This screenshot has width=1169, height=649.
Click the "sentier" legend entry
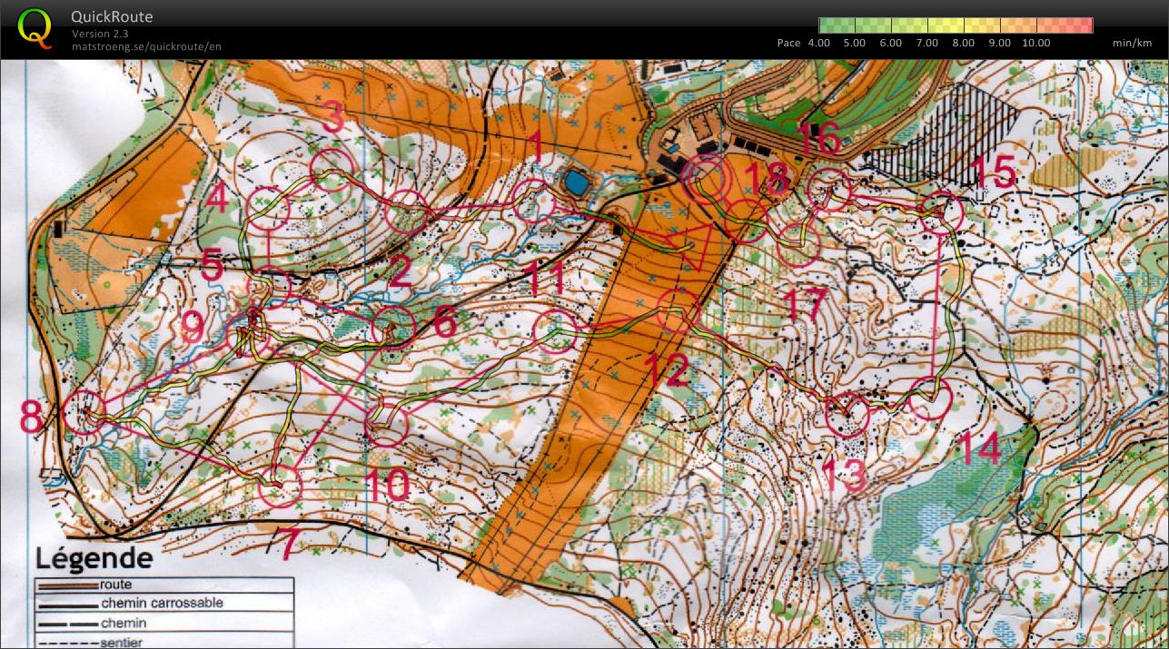click(123, 642)
